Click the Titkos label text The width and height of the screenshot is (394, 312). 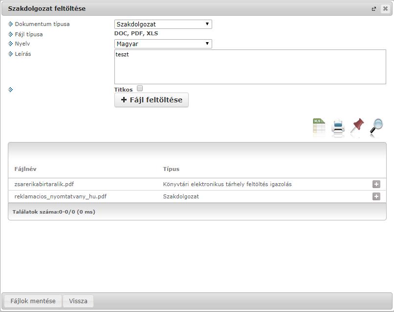tap(123, 90)
